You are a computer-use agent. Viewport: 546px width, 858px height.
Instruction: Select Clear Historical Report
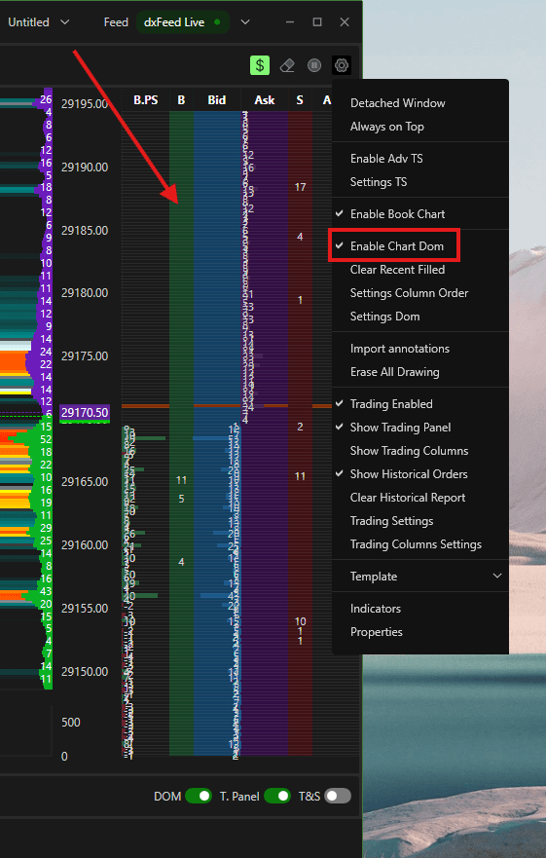click(x=420, y=498)
